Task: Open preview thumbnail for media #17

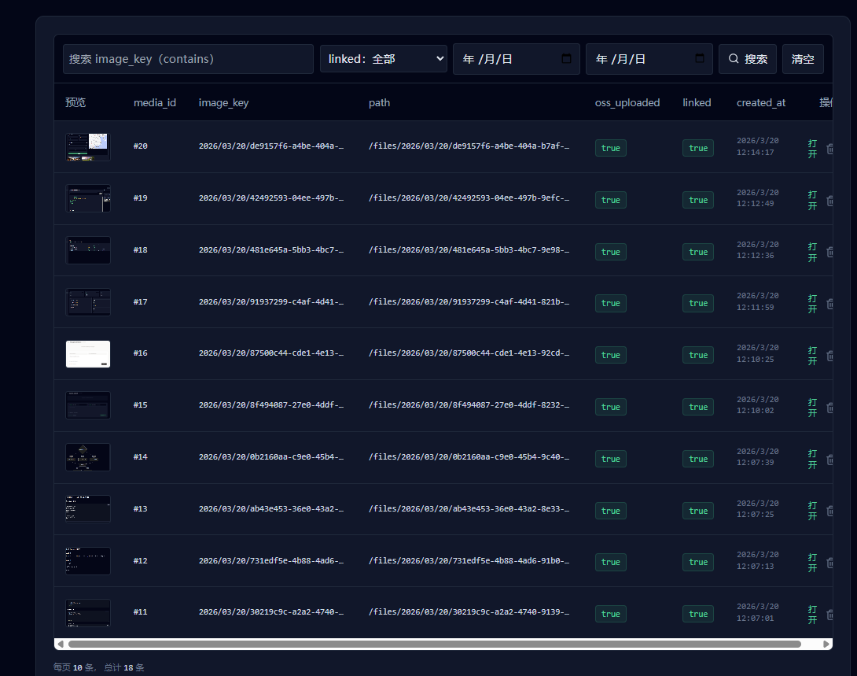Action: point(88,302)
